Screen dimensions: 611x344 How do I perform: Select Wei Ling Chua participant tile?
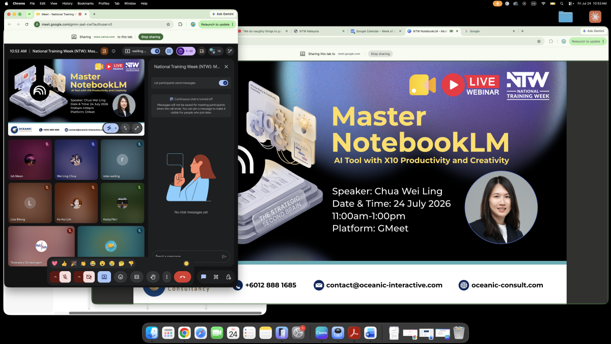click(76, 160)
